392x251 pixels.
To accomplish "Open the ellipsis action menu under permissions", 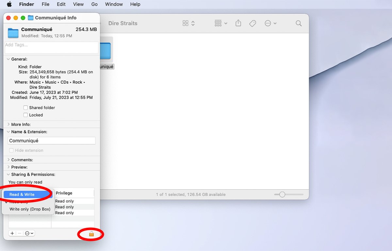I will (x=29, y=233).
